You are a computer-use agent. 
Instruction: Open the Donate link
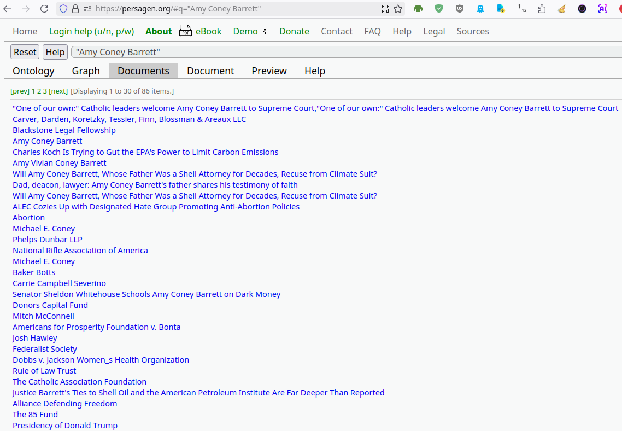pos(295,31)
